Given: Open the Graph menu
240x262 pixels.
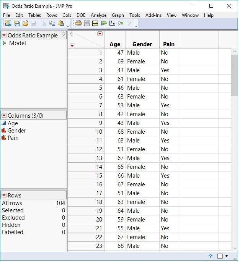Looking at the screenshot, I should pos(118,15).
